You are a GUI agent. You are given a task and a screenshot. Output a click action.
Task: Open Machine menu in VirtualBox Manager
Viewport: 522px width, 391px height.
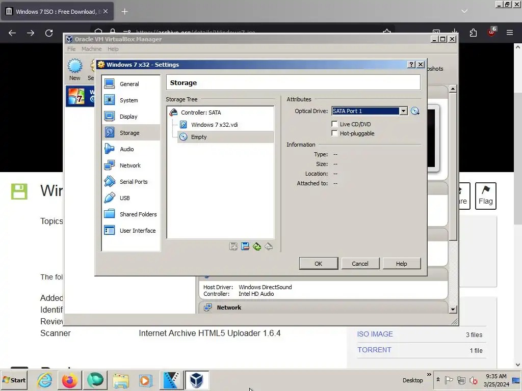click(92, 49)
